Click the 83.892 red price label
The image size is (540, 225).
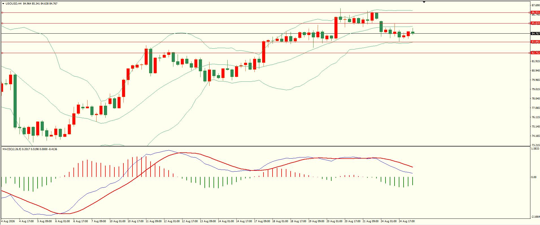(535, 42)
